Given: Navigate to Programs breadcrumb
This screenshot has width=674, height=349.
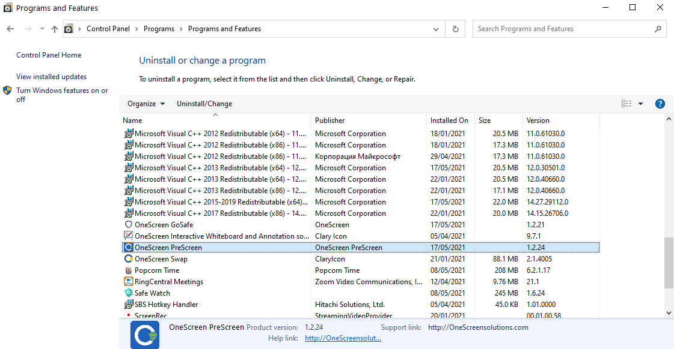Looking at the screenshot, I should (159, 29).
